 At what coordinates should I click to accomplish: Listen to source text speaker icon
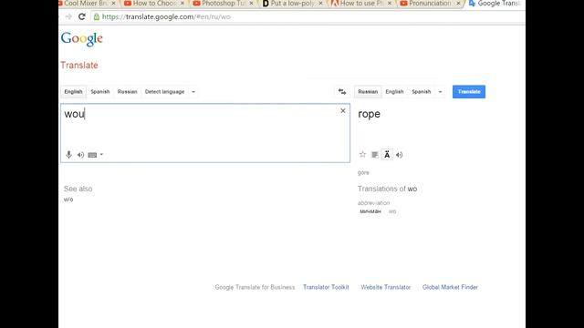point(80,155)
